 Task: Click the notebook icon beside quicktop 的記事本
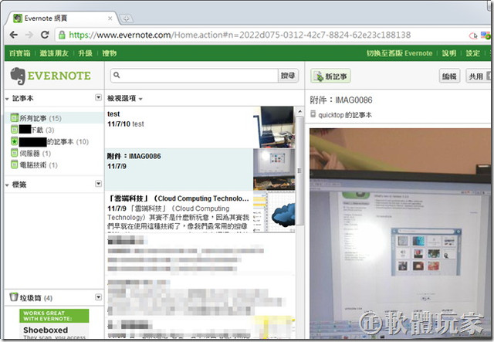(313, 114)
